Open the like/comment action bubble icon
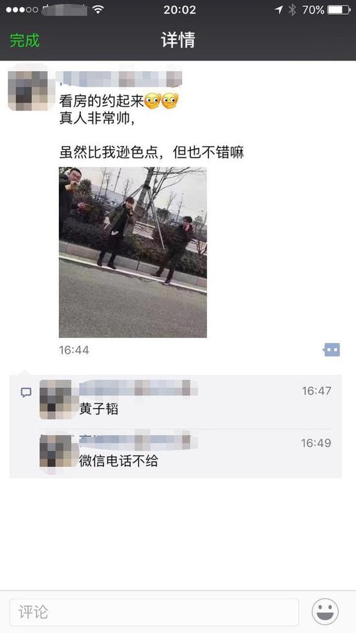Image resolution: width=356 pixels, height=633 pixels. click(x=331, y=350)
